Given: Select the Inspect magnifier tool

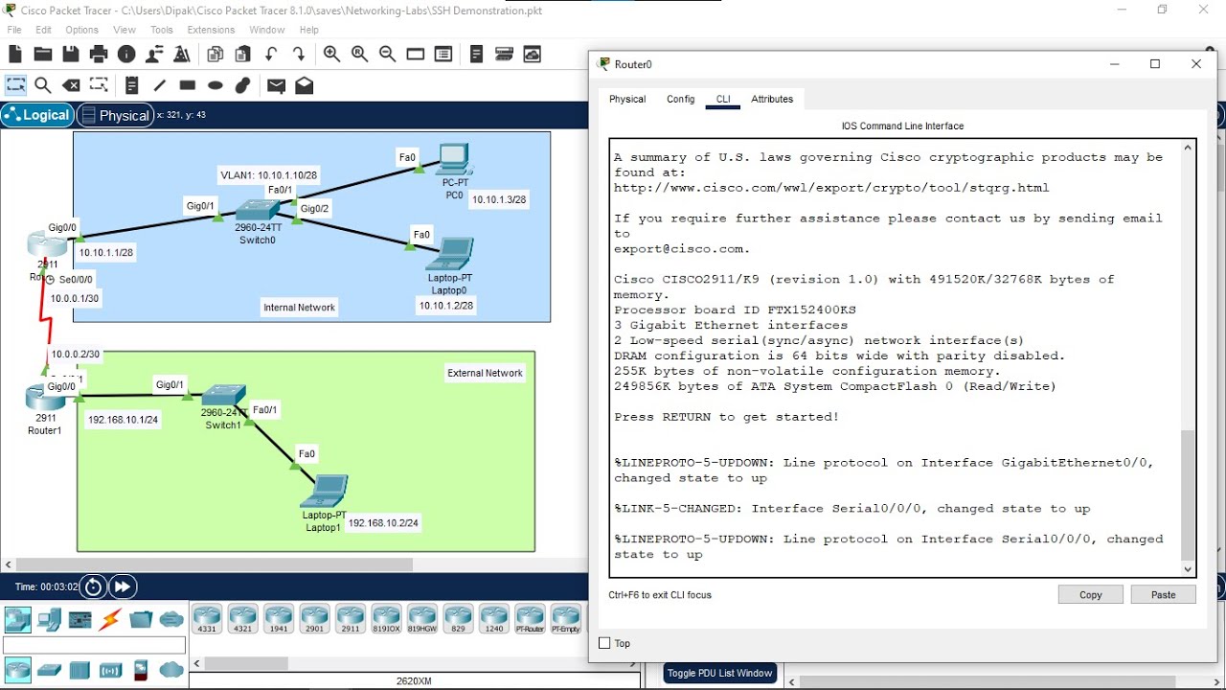Looking at the screenshot, I should click(43, 85).
